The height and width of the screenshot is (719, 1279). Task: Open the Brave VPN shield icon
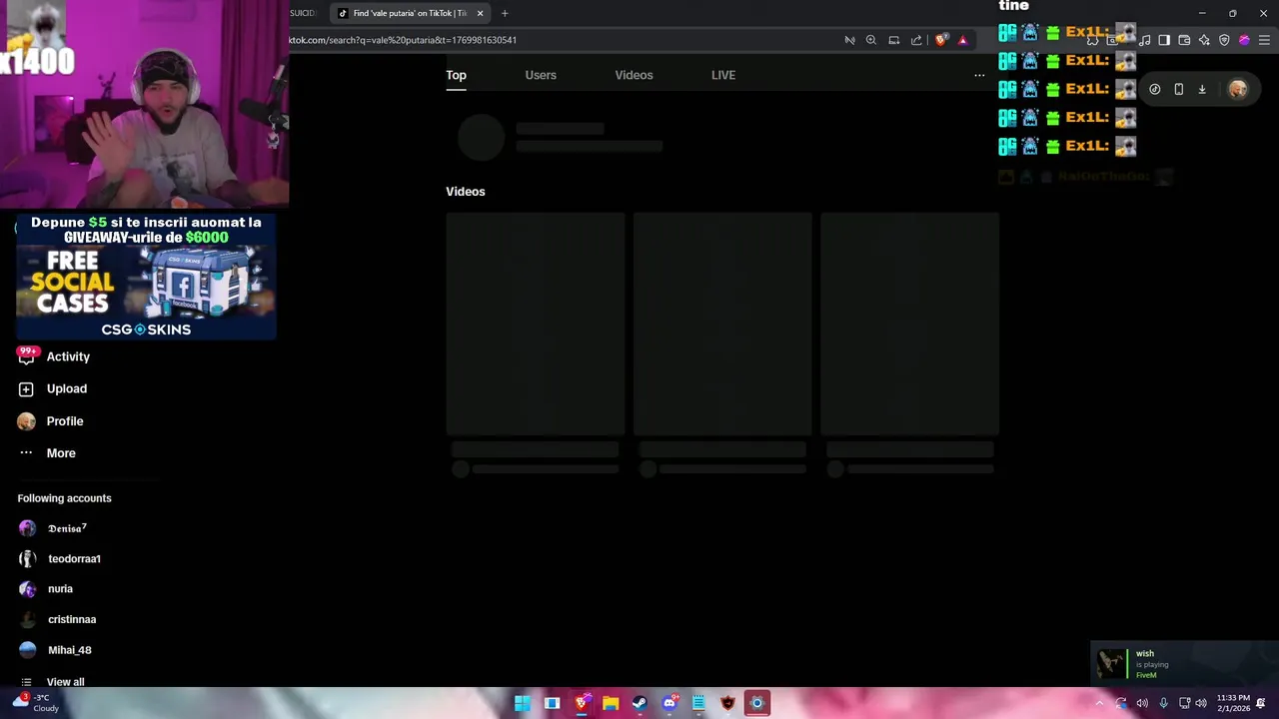[1224, 40]
